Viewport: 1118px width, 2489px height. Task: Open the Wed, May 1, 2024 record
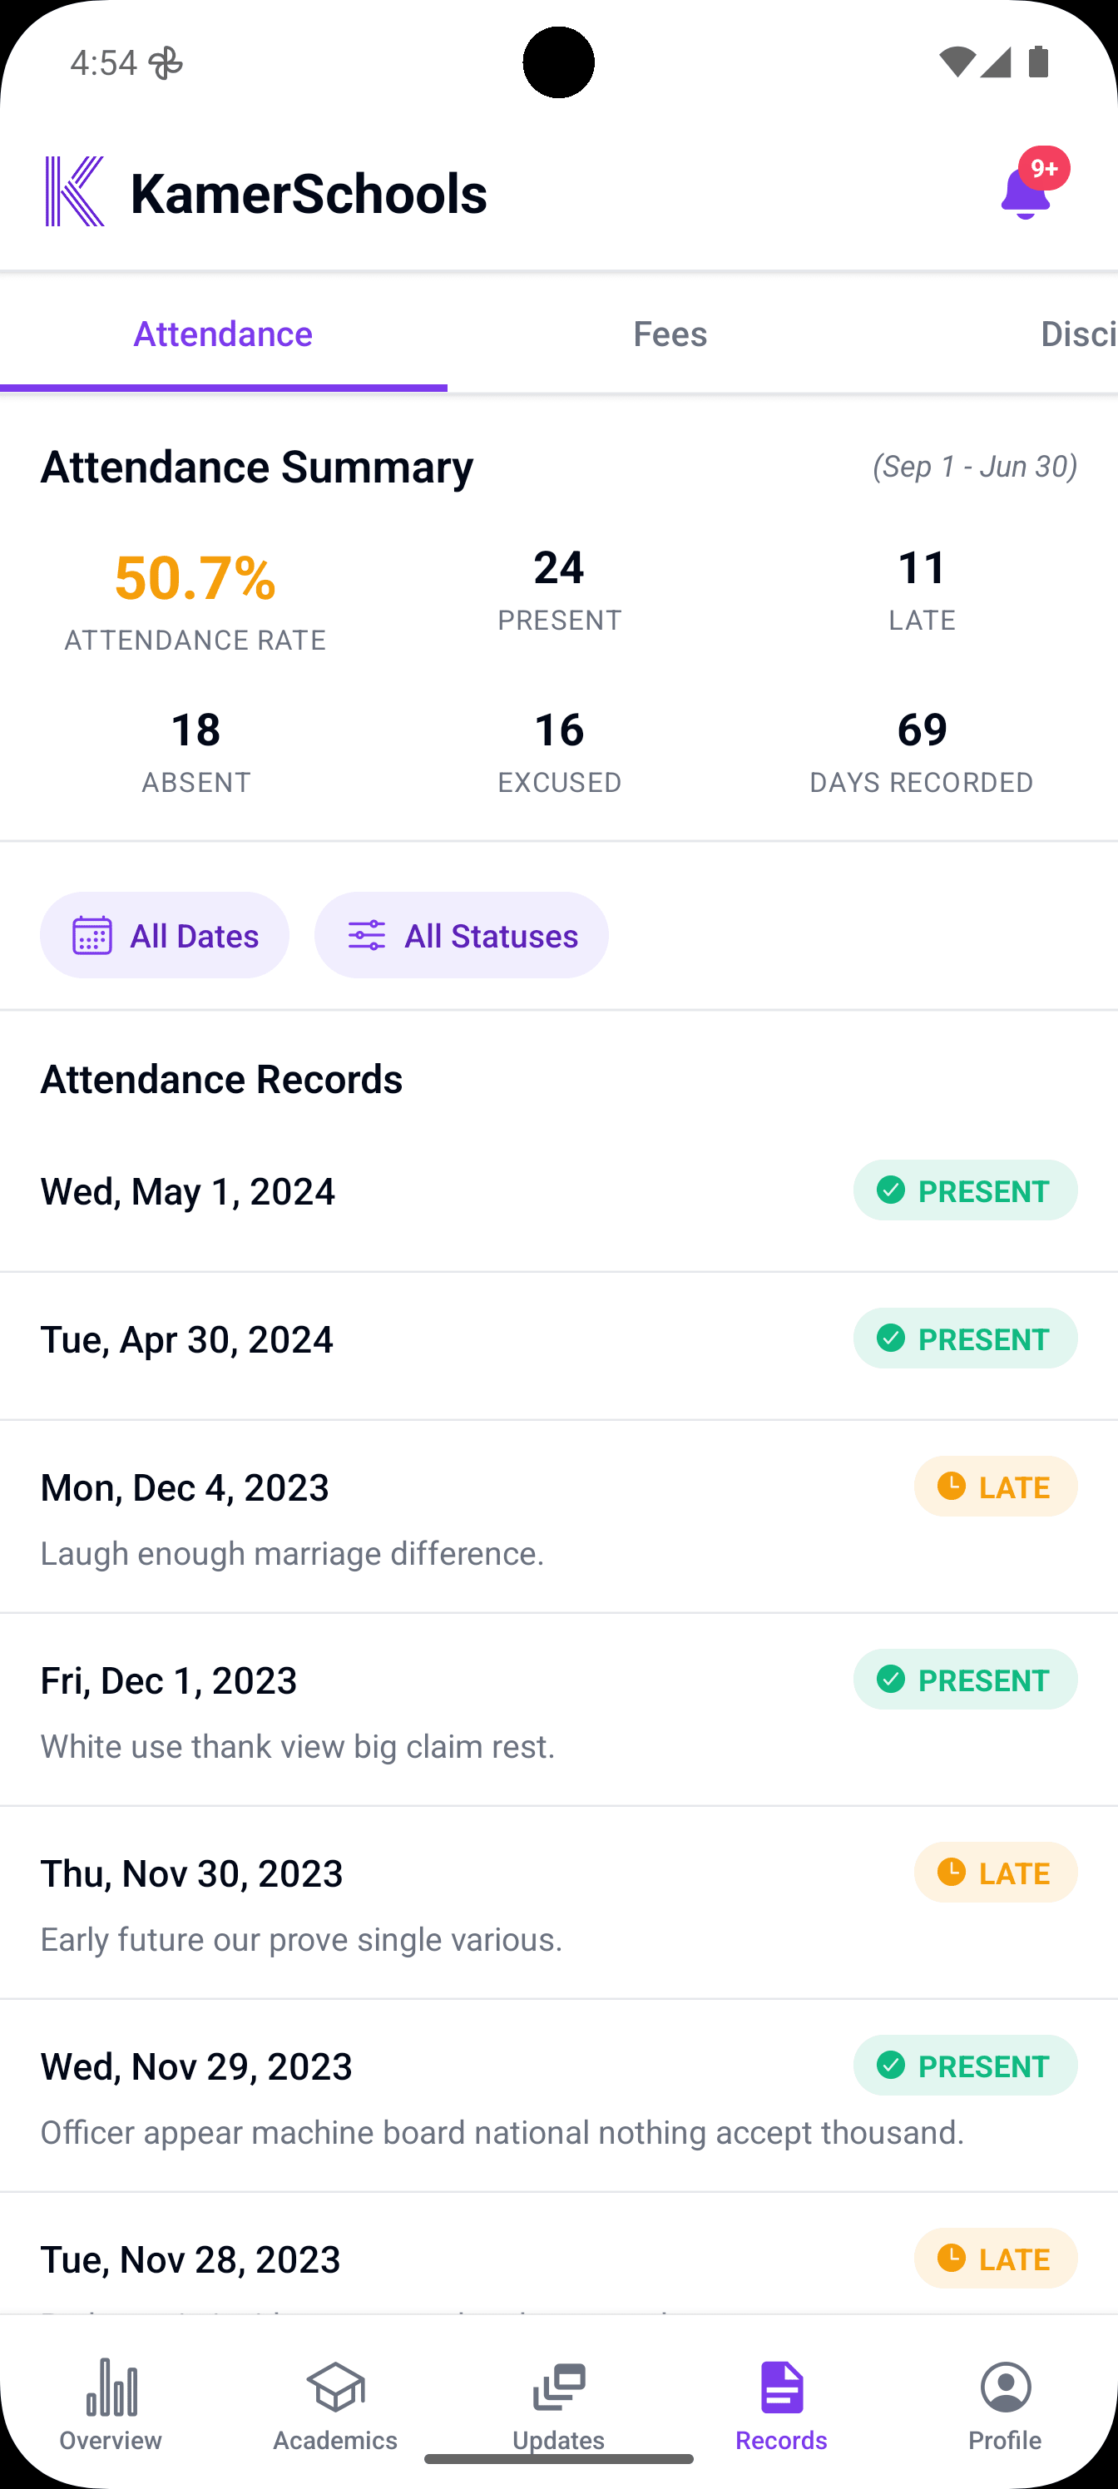[x=558, y=1190]
